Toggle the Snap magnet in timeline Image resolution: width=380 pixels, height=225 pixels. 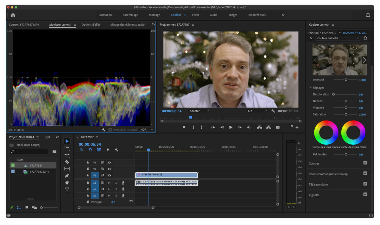(90, 150)
